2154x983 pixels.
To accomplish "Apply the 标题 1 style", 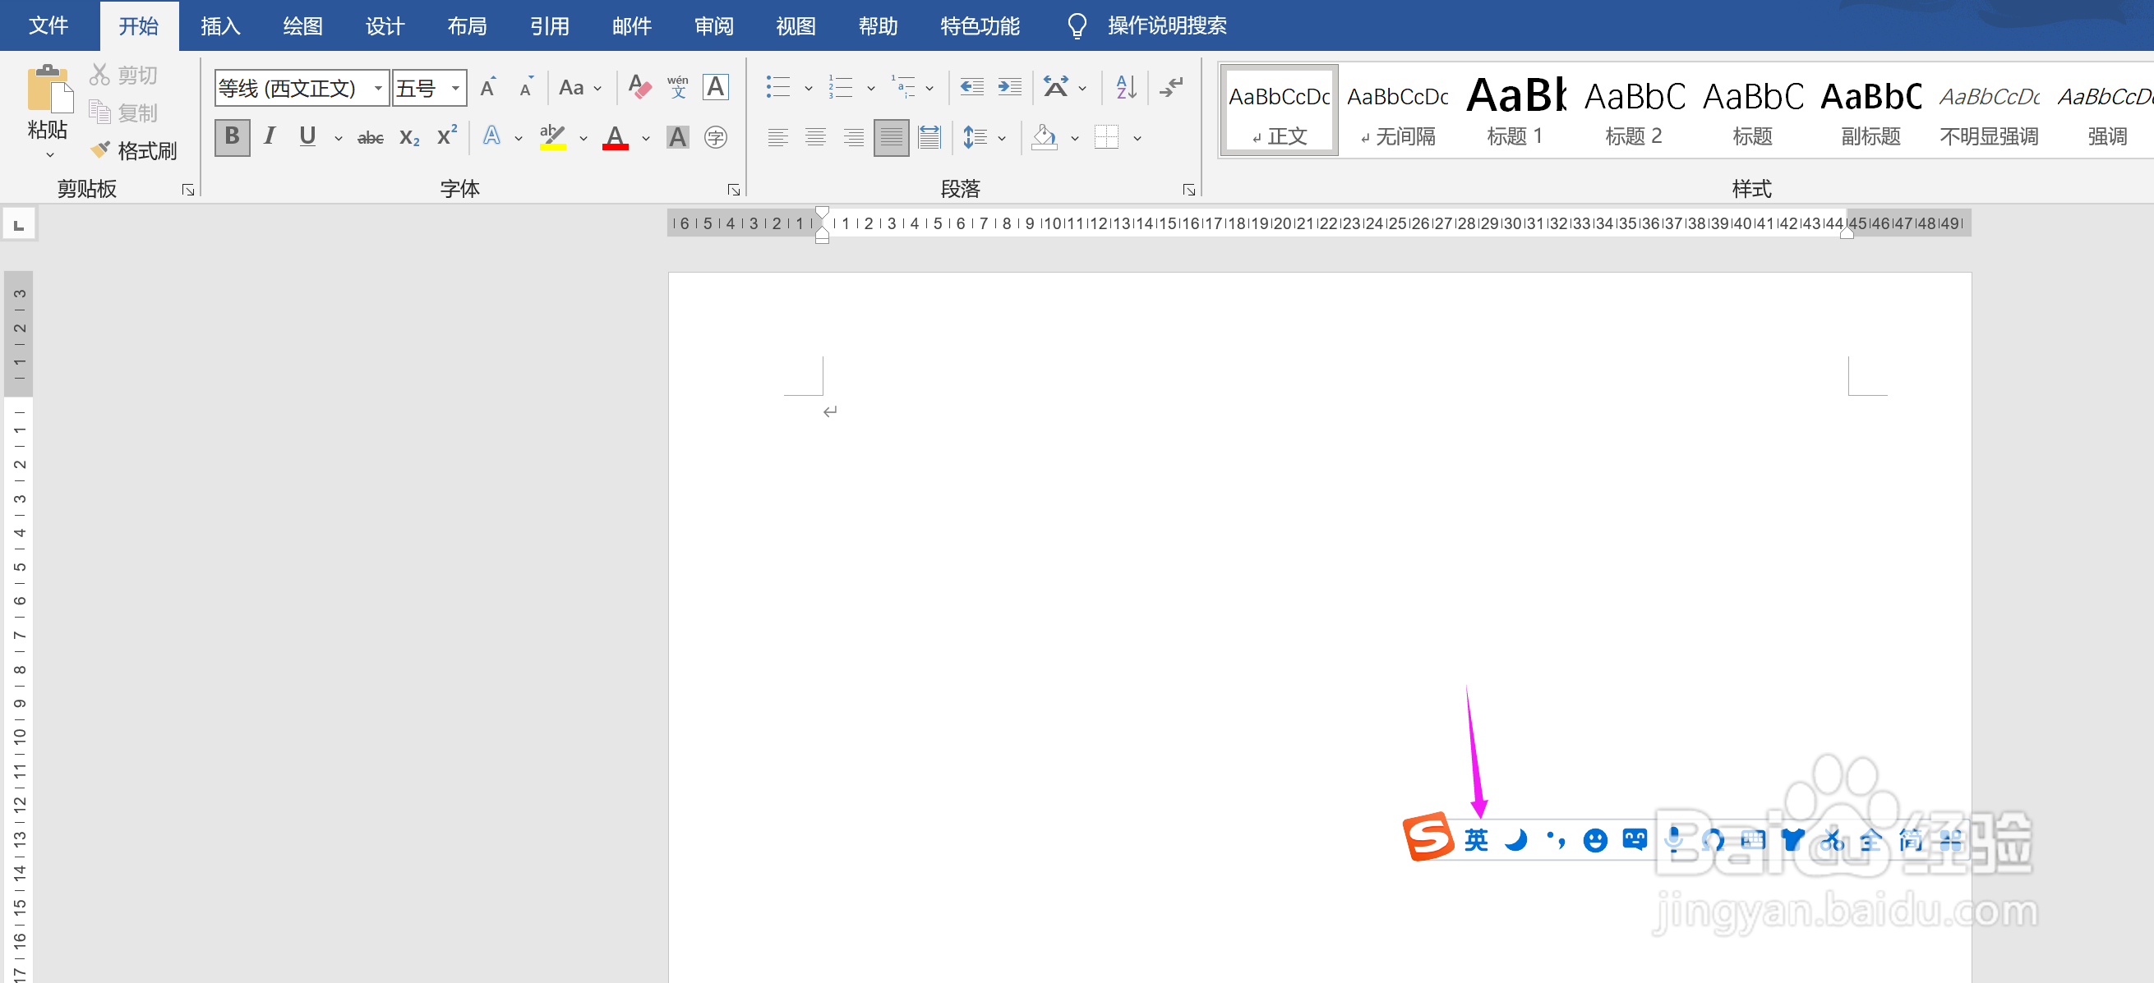I will tap(1515, 110).
